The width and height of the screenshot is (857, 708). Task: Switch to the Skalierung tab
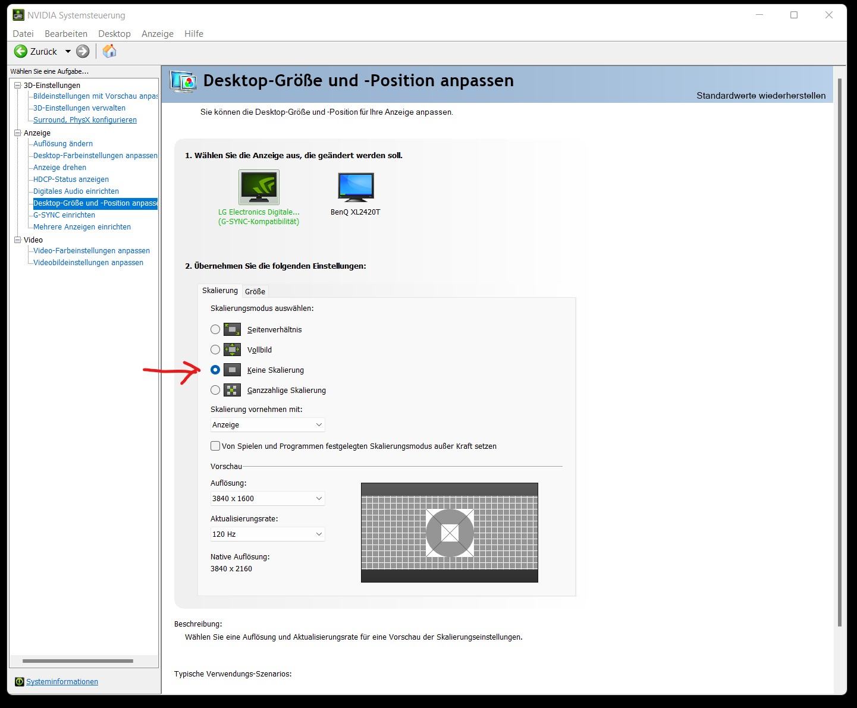(x=220, y=291)
